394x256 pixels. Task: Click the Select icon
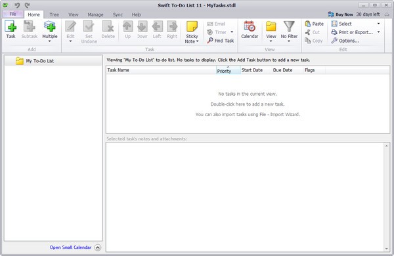pos(334,24)
